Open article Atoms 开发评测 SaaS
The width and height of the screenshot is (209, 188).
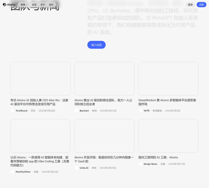(x=104, y=159)
